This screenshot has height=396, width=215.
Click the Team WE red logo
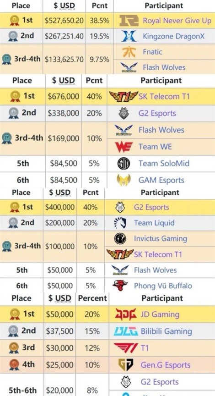[124, 147]
